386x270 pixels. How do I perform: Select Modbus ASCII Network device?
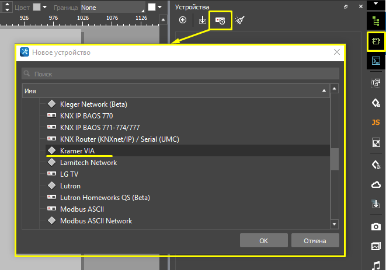(x=96, y=220)
